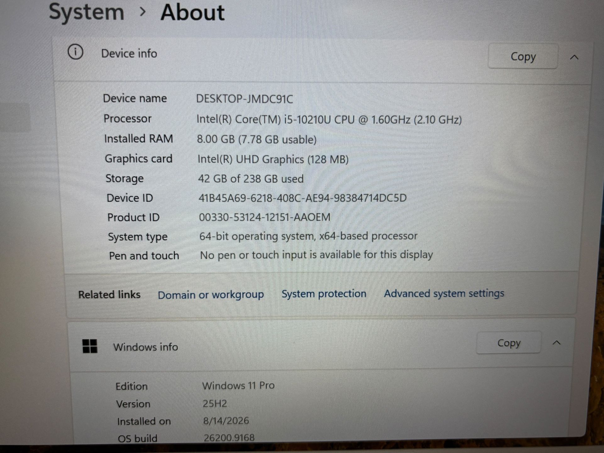The image size is (604, 453).
Task: Select the 64-bit operating system value
Action: pos(308,236)
